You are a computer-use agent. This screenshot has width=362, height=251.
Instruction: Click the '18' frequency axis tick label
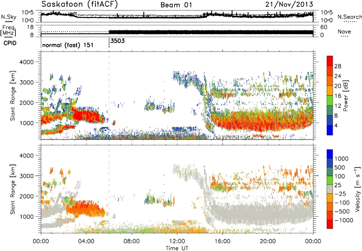click(30, 27)
